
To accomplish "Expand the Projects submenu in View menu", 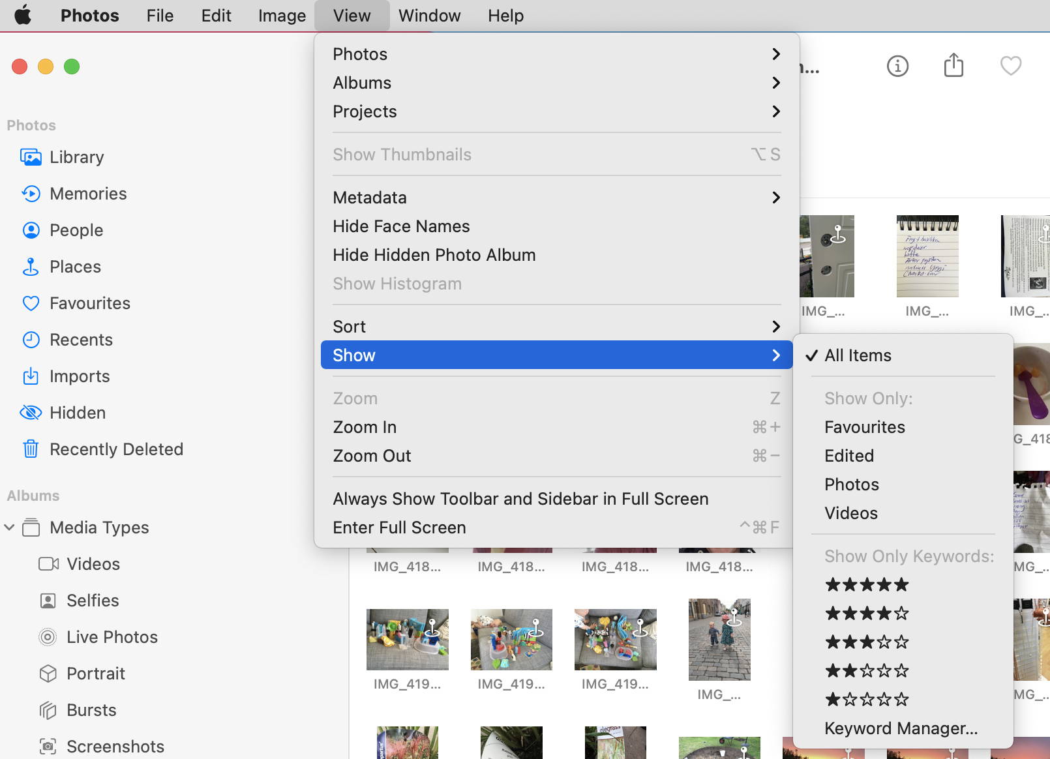I will click(x=556, y=112).
